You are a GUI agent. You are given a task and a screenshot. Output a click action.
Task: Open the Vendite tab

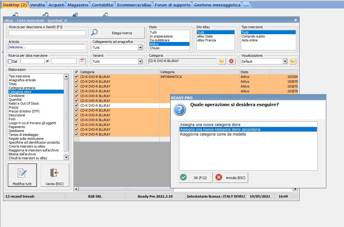point(38,5)
